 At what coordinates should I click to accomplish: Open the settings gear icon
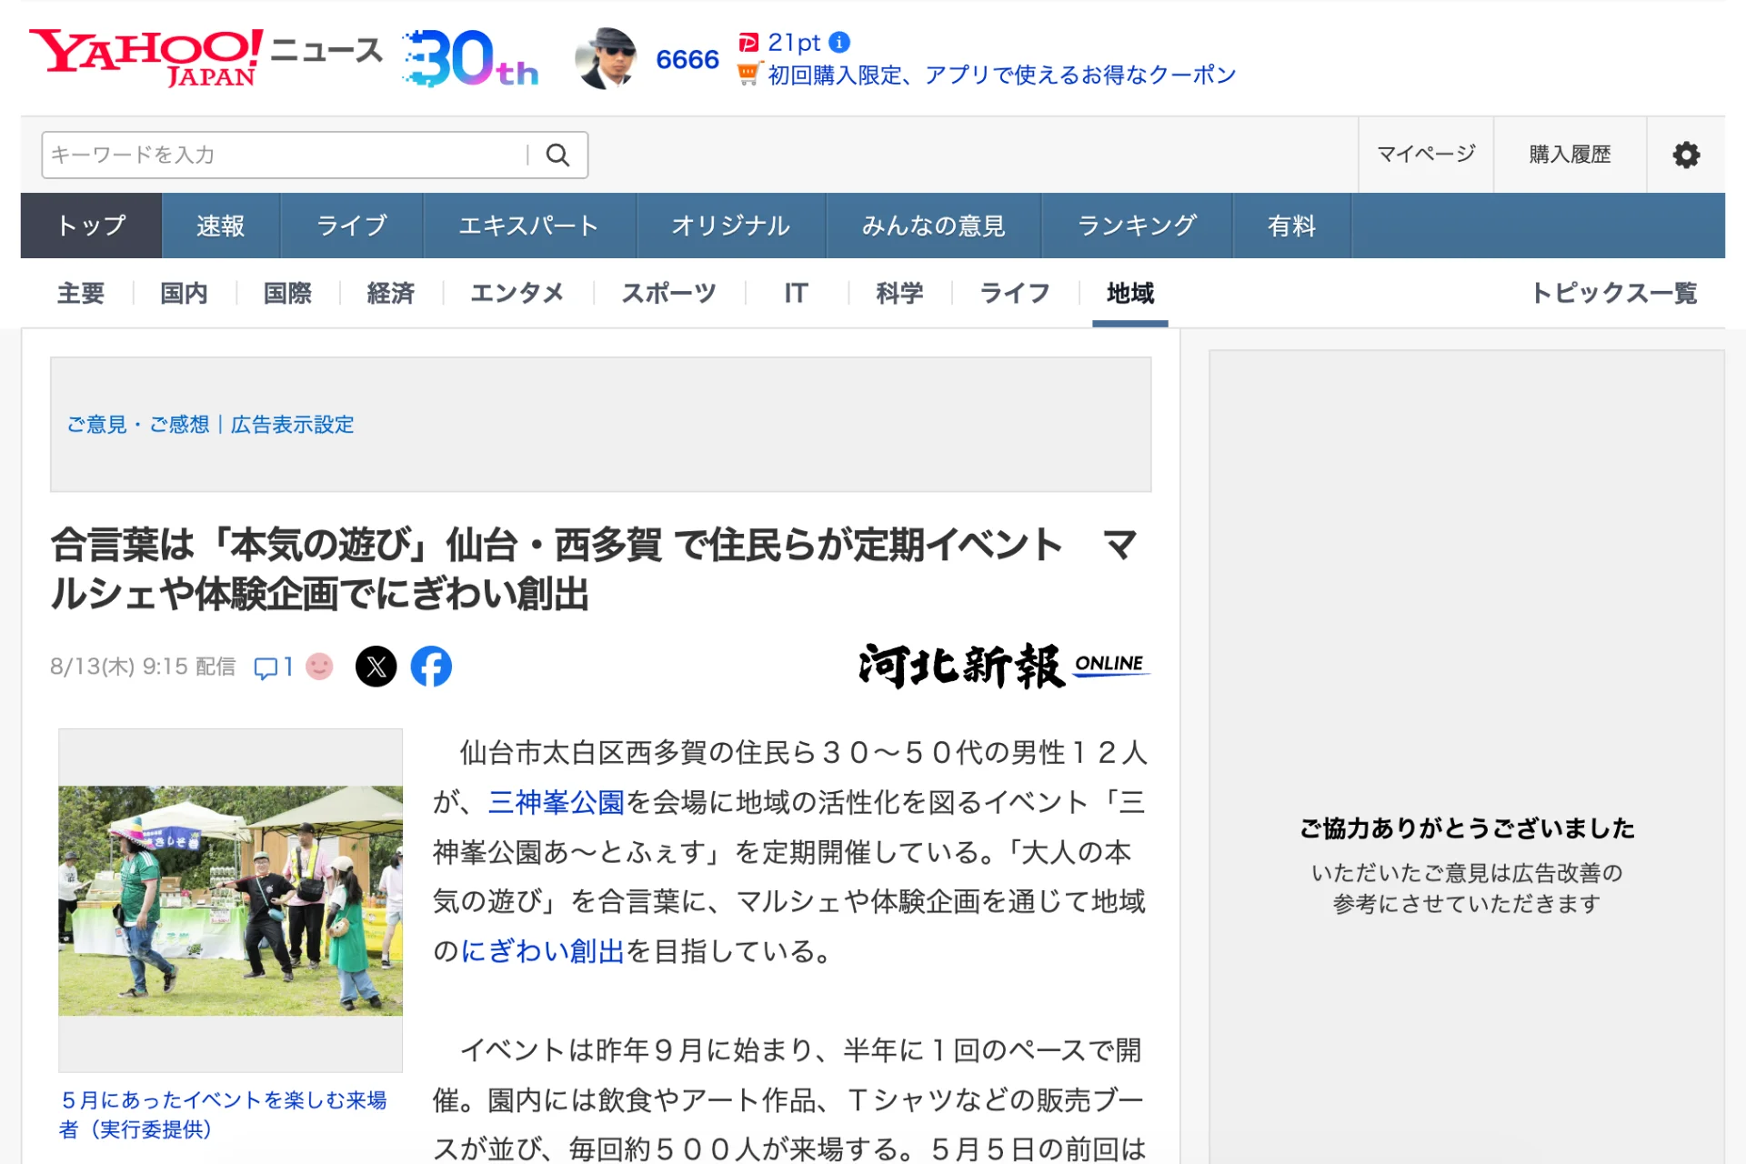click(1686, 155)
